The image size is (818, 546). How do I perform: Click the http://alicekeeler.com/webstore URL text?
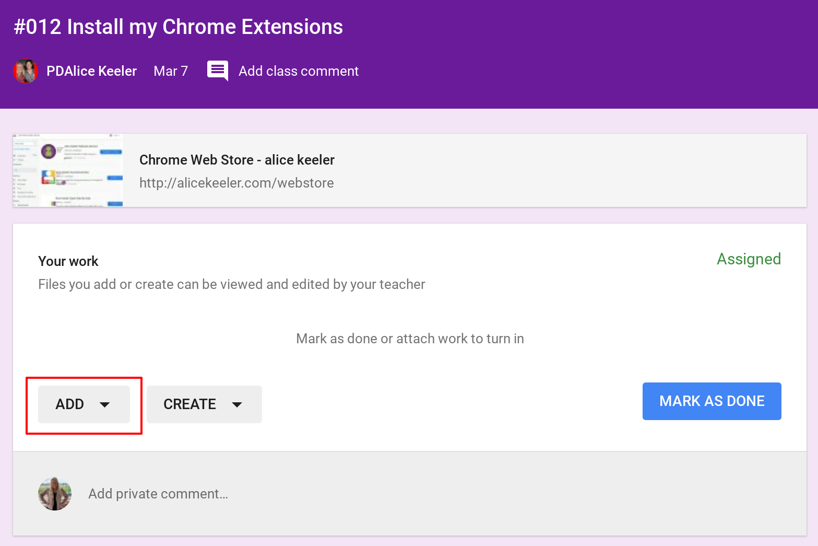click(236, 183)
